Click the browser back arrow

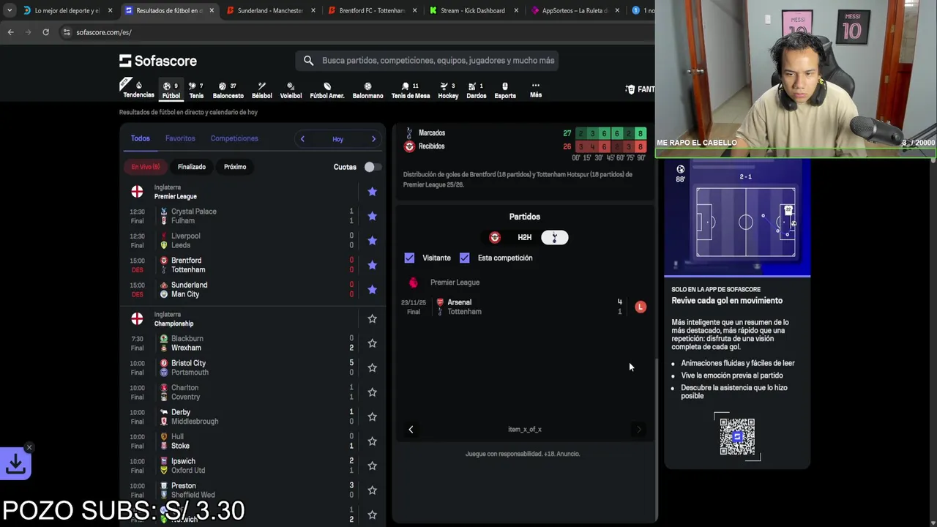pos(10,32)
